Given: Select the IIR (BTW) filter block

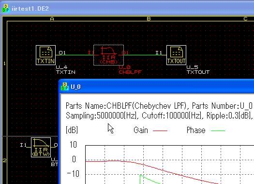Looking at the screenshot, I should [x=41, y=147].
